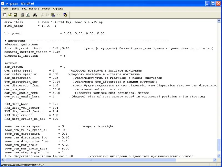This screenshot has width=222, height=167.
Task: Save the document with floppy icon
Action: tap(15, 15)
